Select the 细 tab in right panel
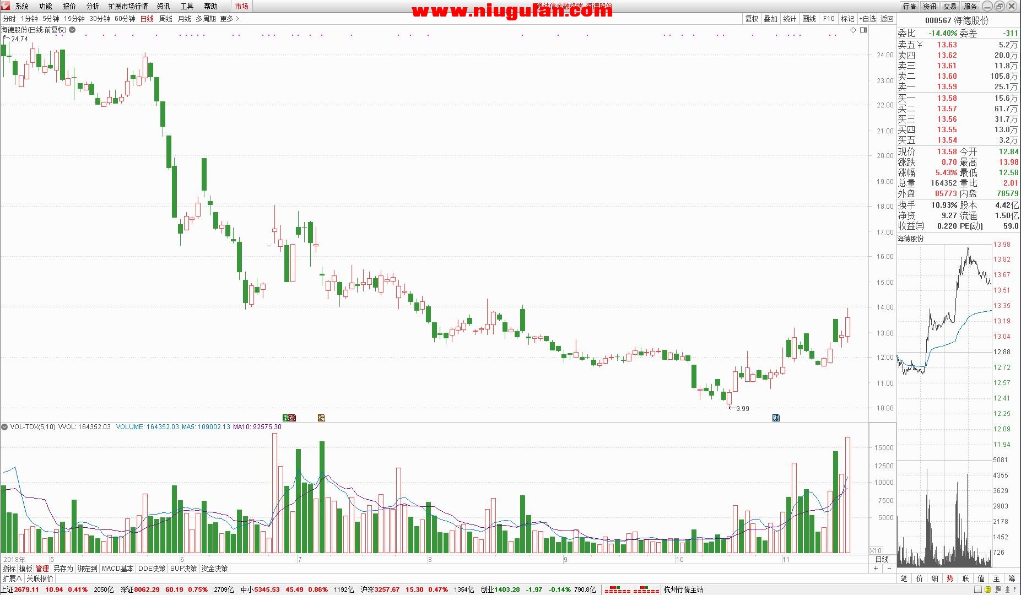 coord(935,578)
